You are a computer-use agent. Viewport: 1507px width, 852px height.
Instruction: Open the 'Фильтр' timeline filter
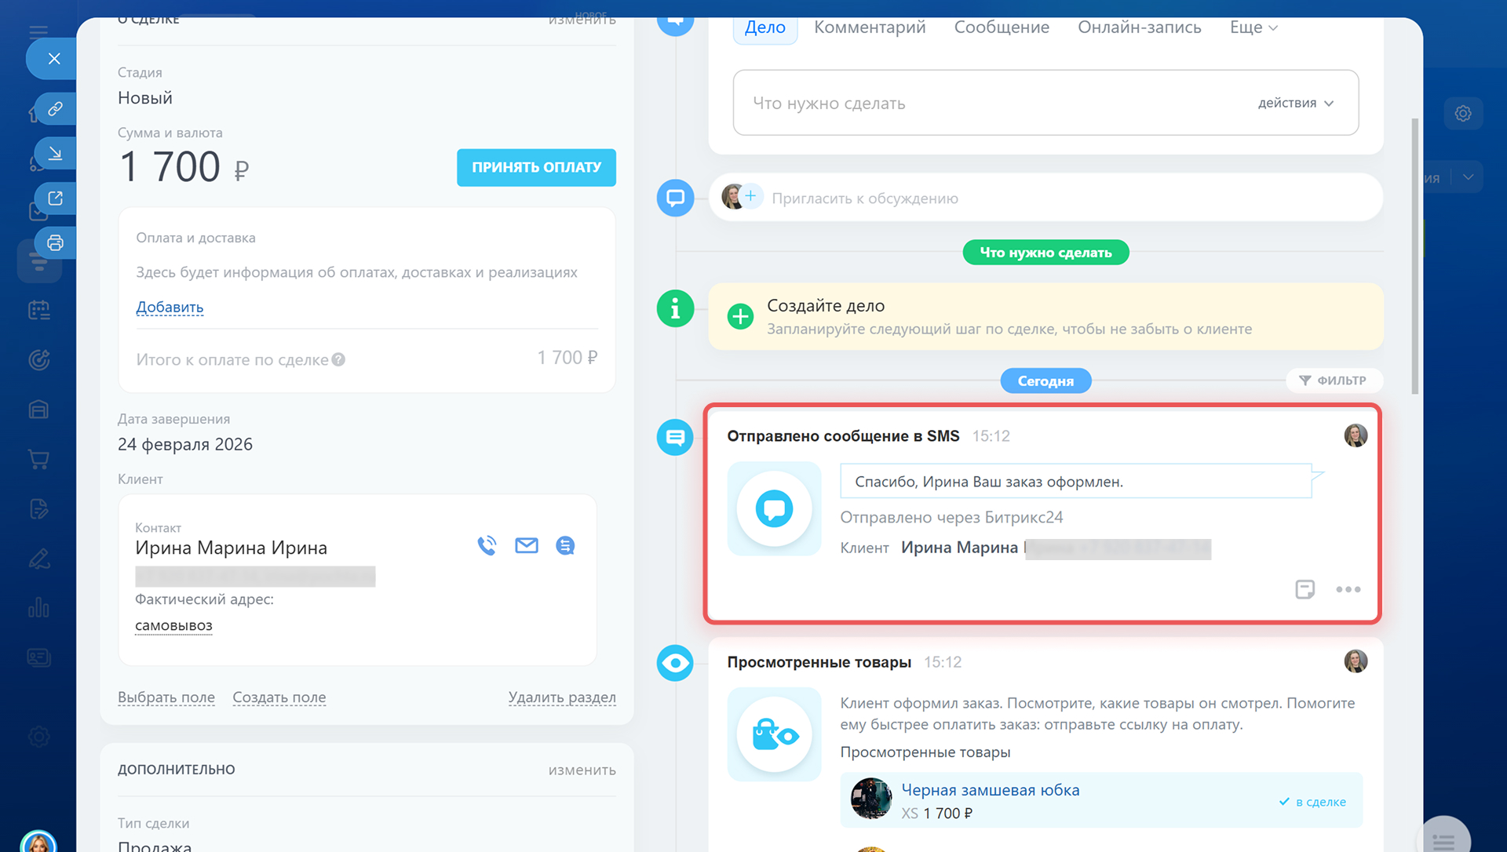tap(1333, 380)
